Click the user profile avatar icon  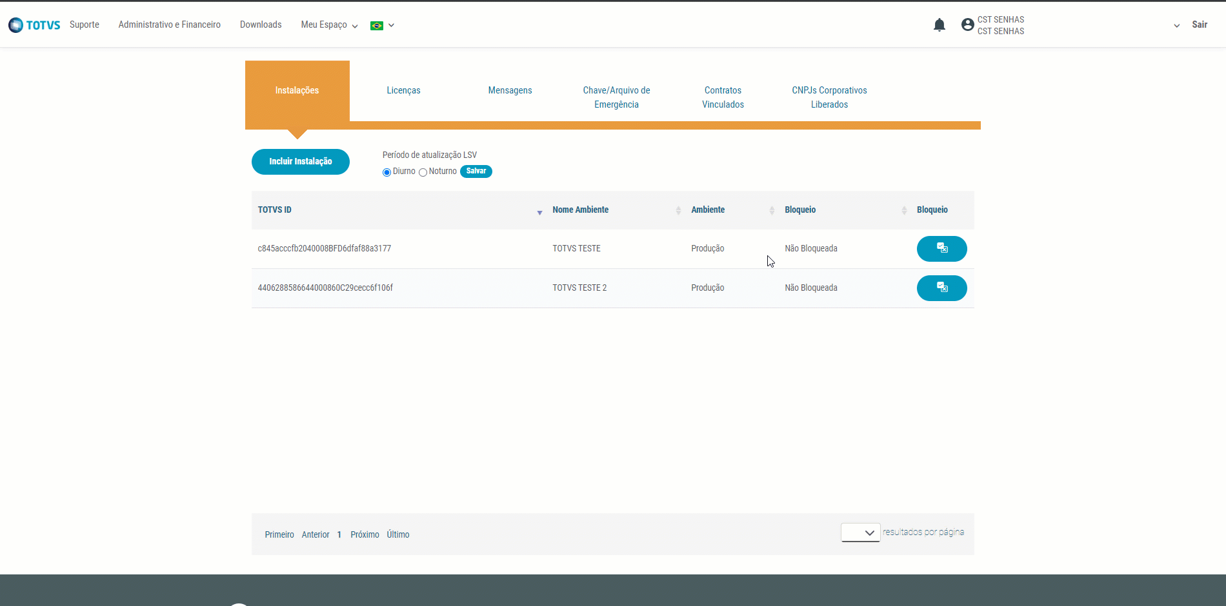pyautogui.click(x=967, y=25)
